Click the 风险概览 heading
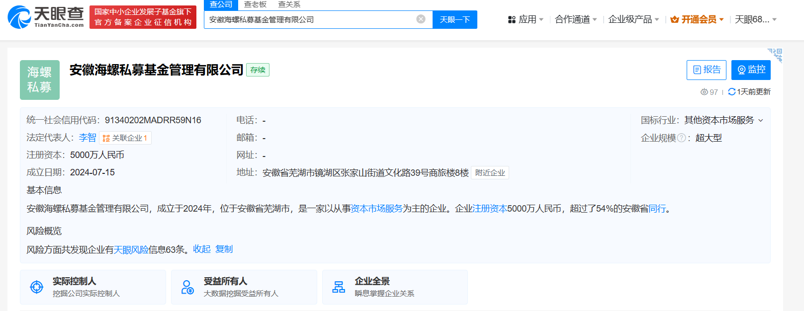Image resolution: width=804 pixels, height=311 pixels. pyautogui.click(x=44, y=231)
